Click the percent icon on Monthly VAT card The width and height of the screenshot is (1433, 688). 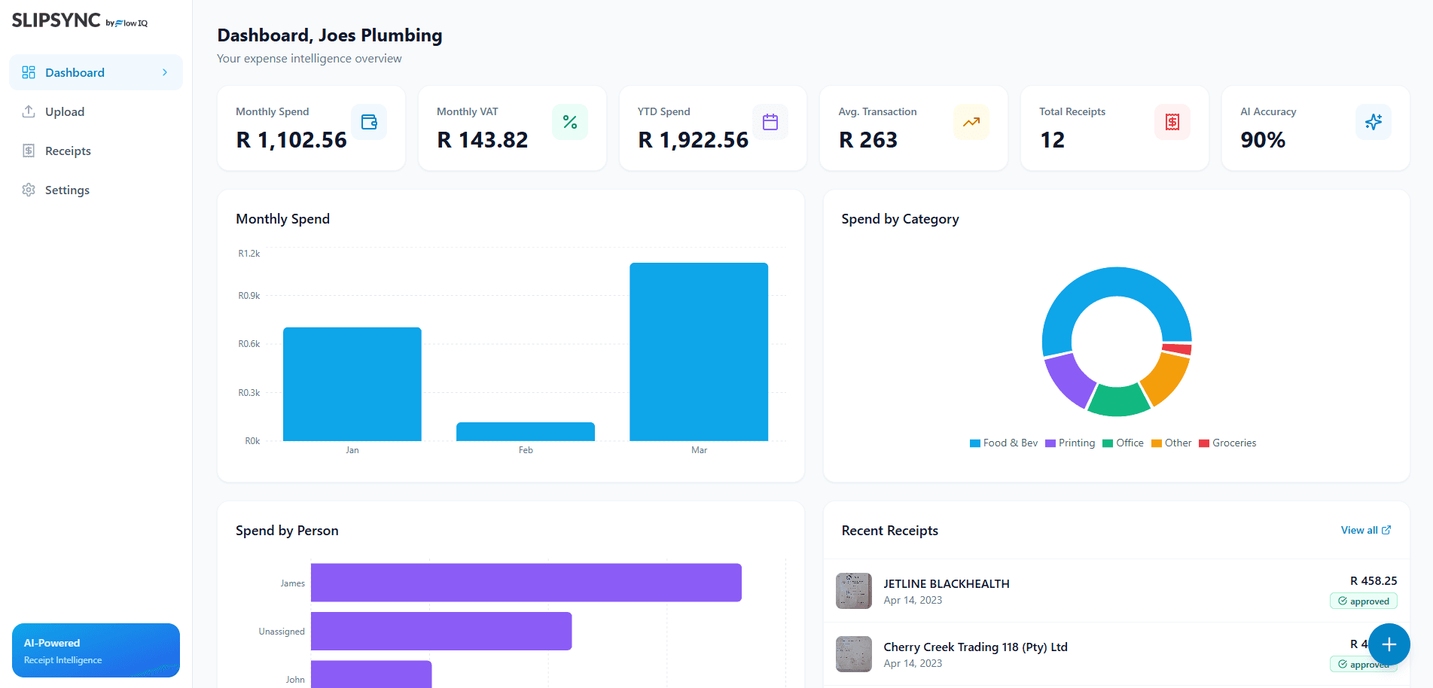tap(570, 121)
